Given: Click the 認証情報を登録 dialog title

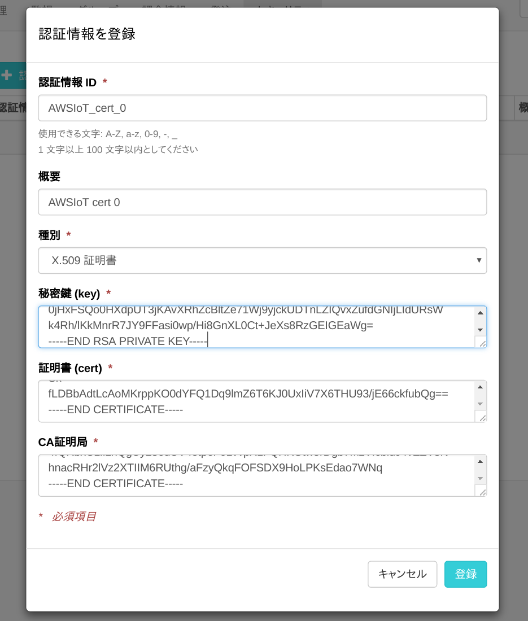Looking at the screenshot, I should 87,34.
